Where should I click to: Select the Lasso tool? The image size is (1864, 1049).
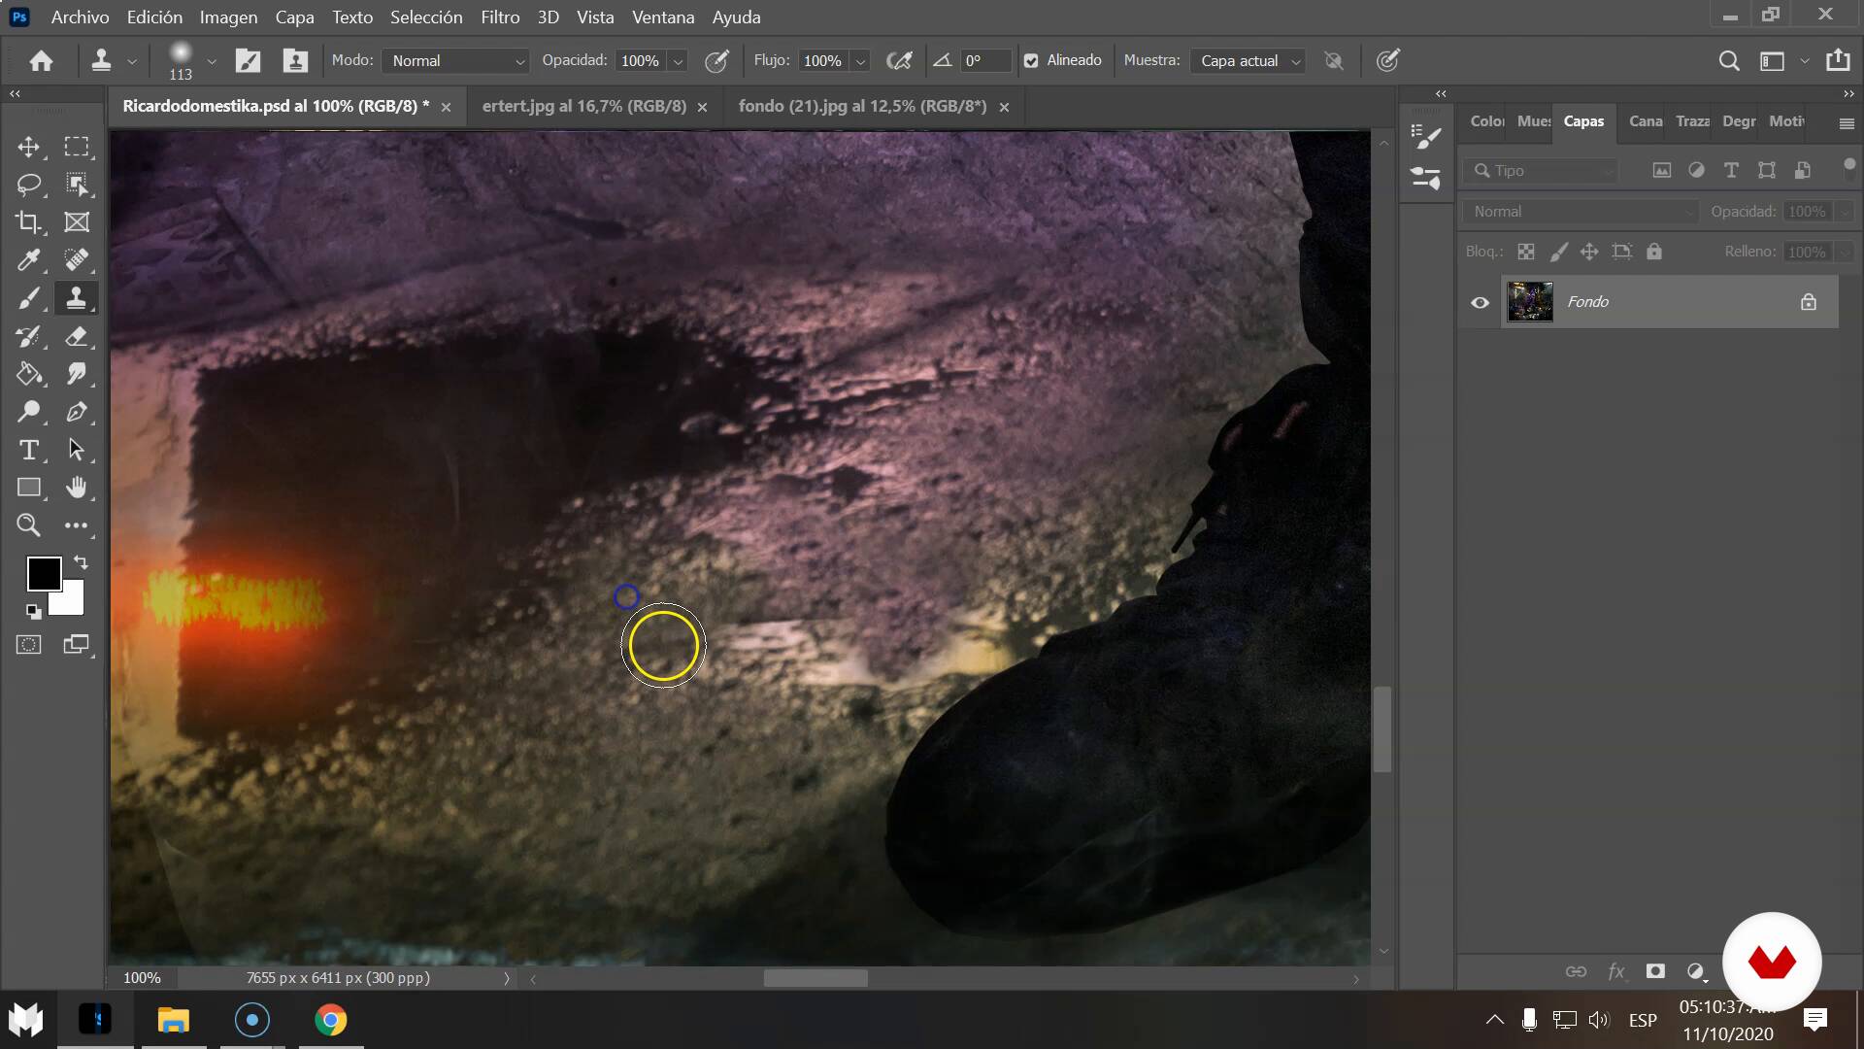28,185
